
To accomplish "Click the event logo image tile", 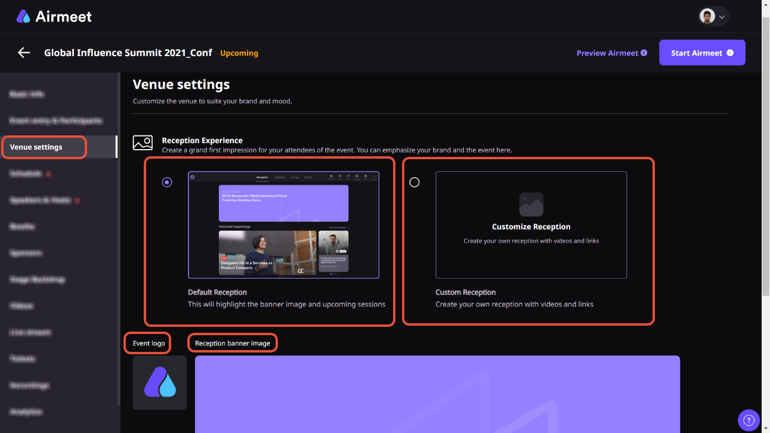I will tap(159, 382).
